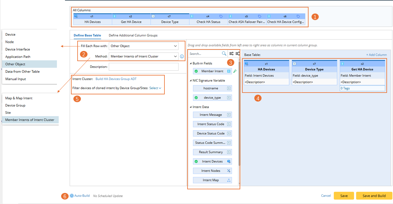Select Device Group method option

point(30,105)
